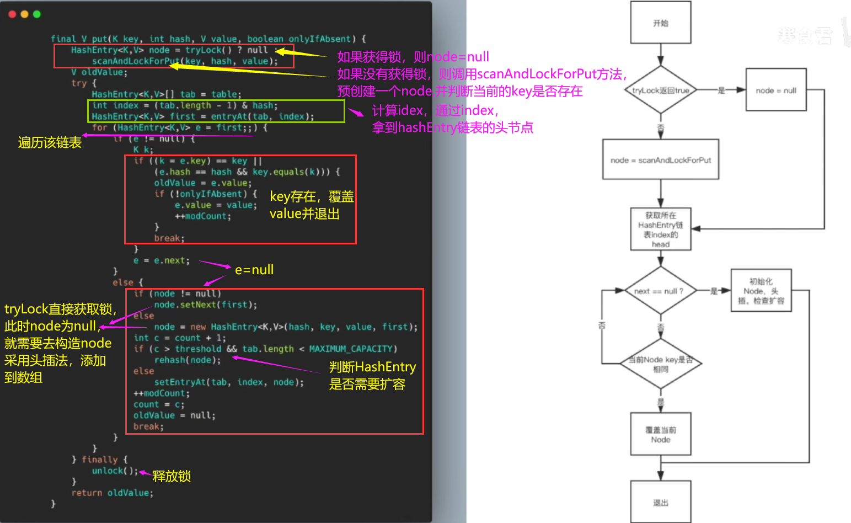Click the 'try {' code line
Screen dimensions: 851x523
click(84, 83)
